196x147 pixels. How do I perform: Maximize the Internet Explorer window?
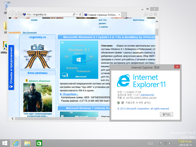click(x=148, y=9)
